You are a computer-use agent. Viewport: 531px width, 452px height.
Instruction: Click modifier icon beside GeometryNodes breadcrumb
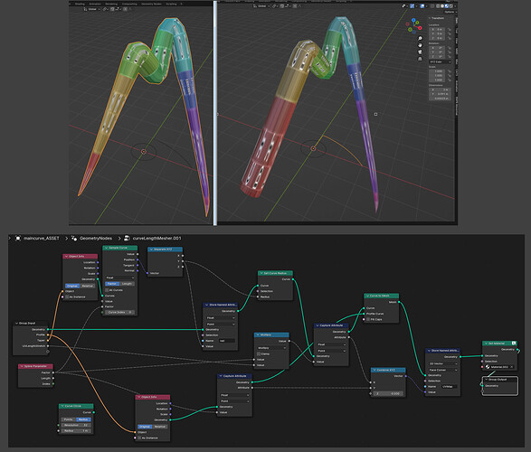[x=74, y=238]
